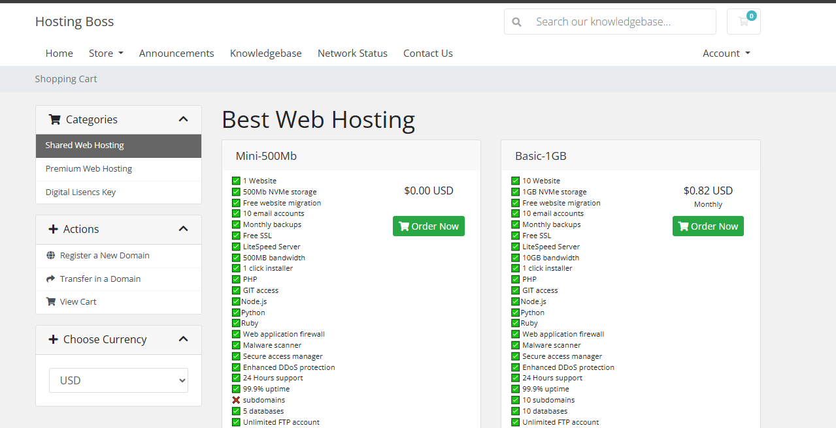The image size is (836, 428).
Task: Click the cart icon beside View Cart
Action: (x=51, y=301)
